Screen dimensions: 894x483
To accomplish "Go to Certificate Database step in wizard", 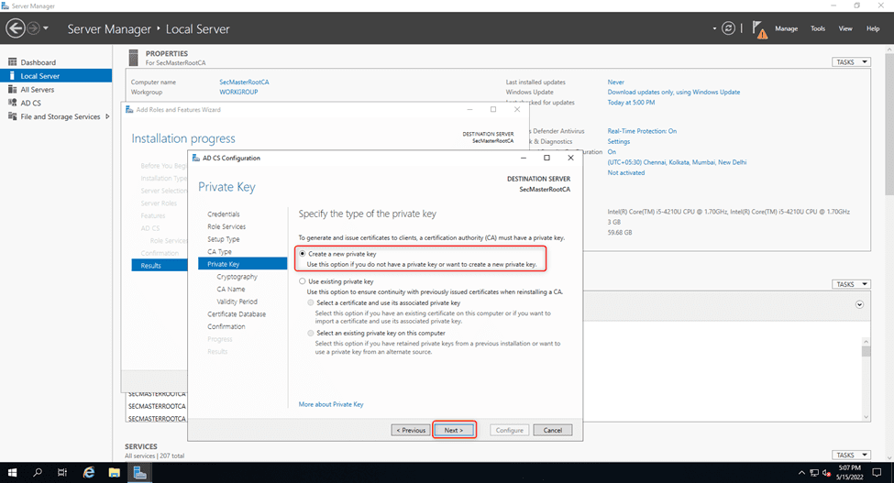I will (237, 314).
